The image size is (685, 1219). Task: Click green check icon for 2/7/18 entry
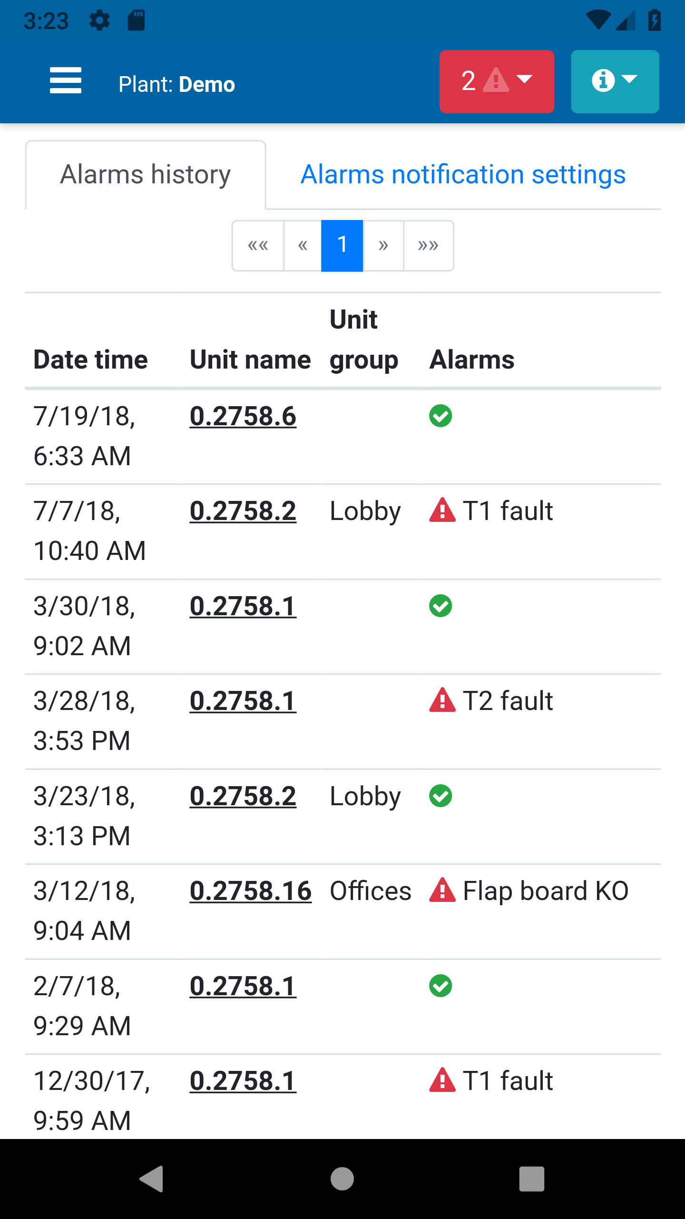440,986
